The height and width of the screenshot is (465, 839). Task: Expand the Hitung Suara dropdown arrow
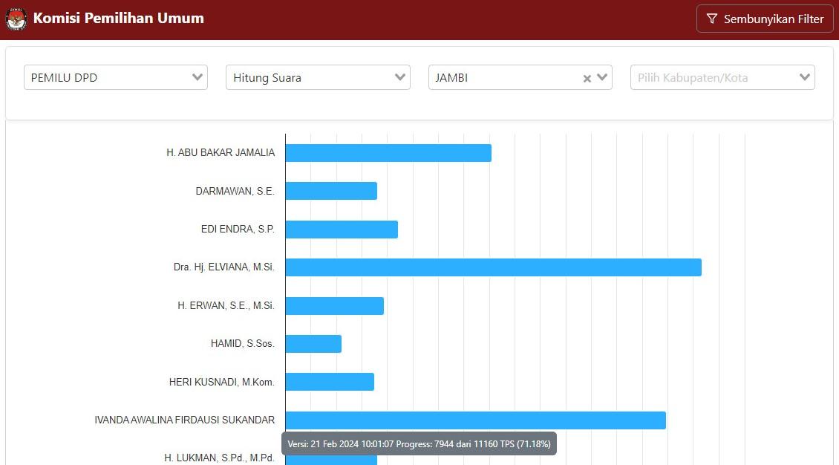[400, 77]
